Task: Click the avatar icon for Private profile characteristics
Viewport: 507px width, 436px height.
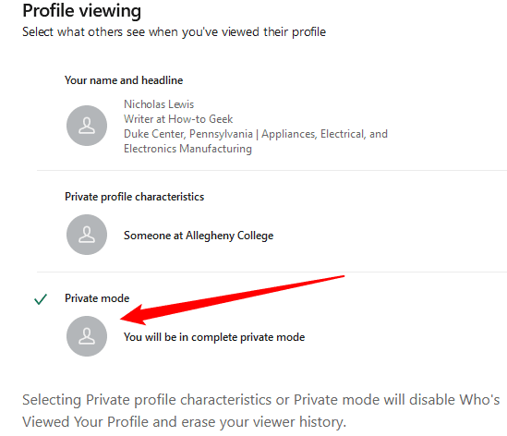Action: [87, 235]
